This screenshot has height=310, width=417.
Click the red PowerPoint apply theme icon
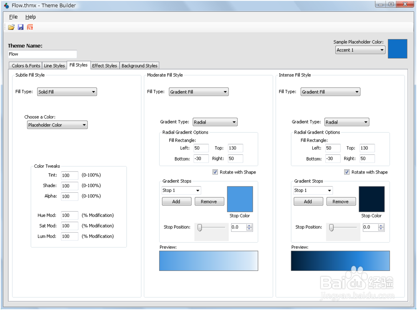click(x=30, y=27)
